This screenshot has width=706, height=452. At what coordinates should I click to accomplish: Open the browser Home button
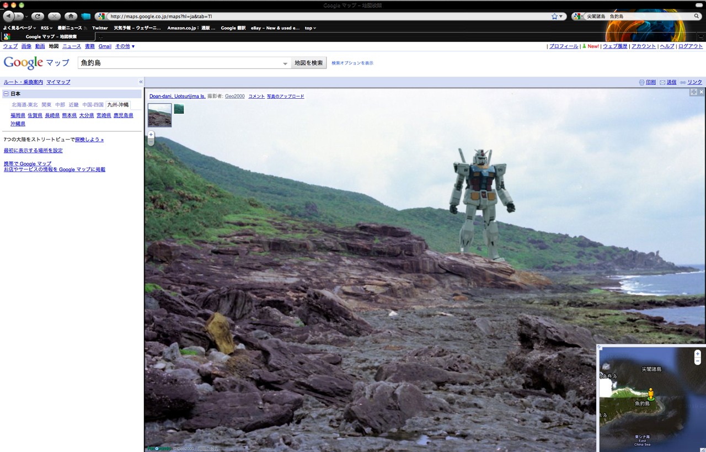(71, 17)
